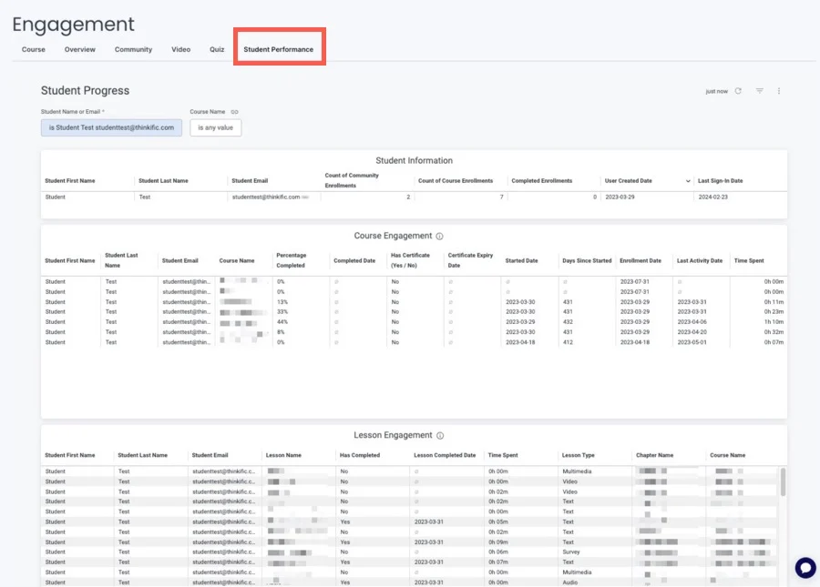Sort by Percentage Completed column header
The width and height of the screenshot is (820, 587).
[291, 260]
